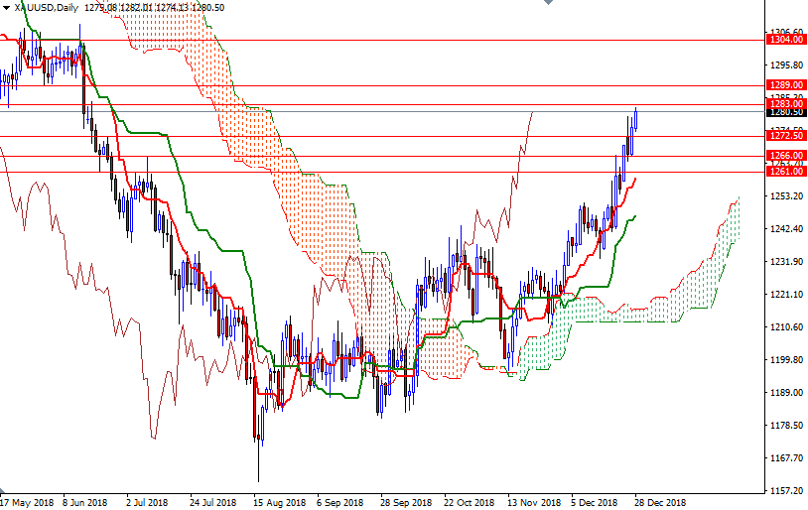Click the 17 May 2018 date label

coord(28,502)
